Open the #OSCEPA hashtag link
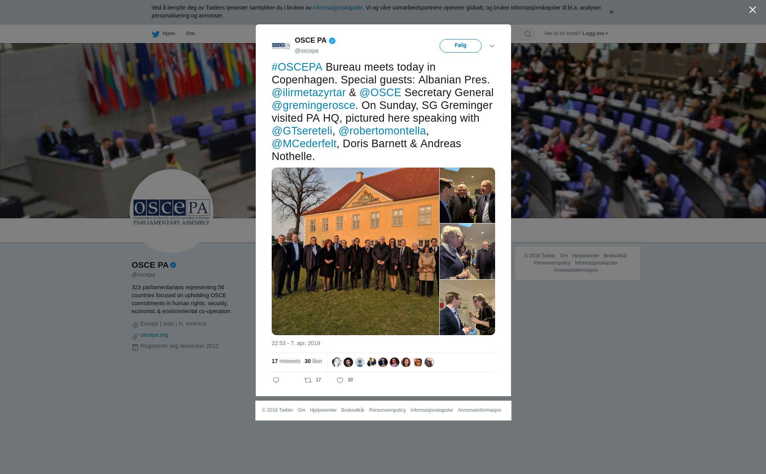The width and height of the screenshot is (766, 474). tap(297, 67)
